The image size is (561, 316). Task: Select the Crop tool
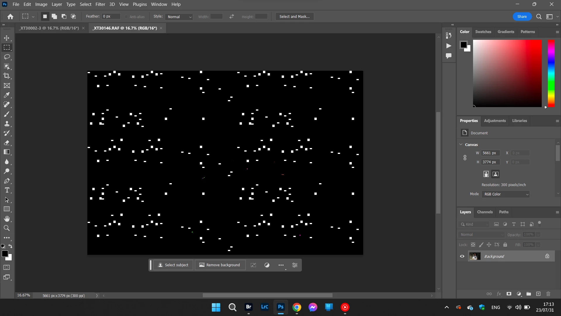point(7,76)
